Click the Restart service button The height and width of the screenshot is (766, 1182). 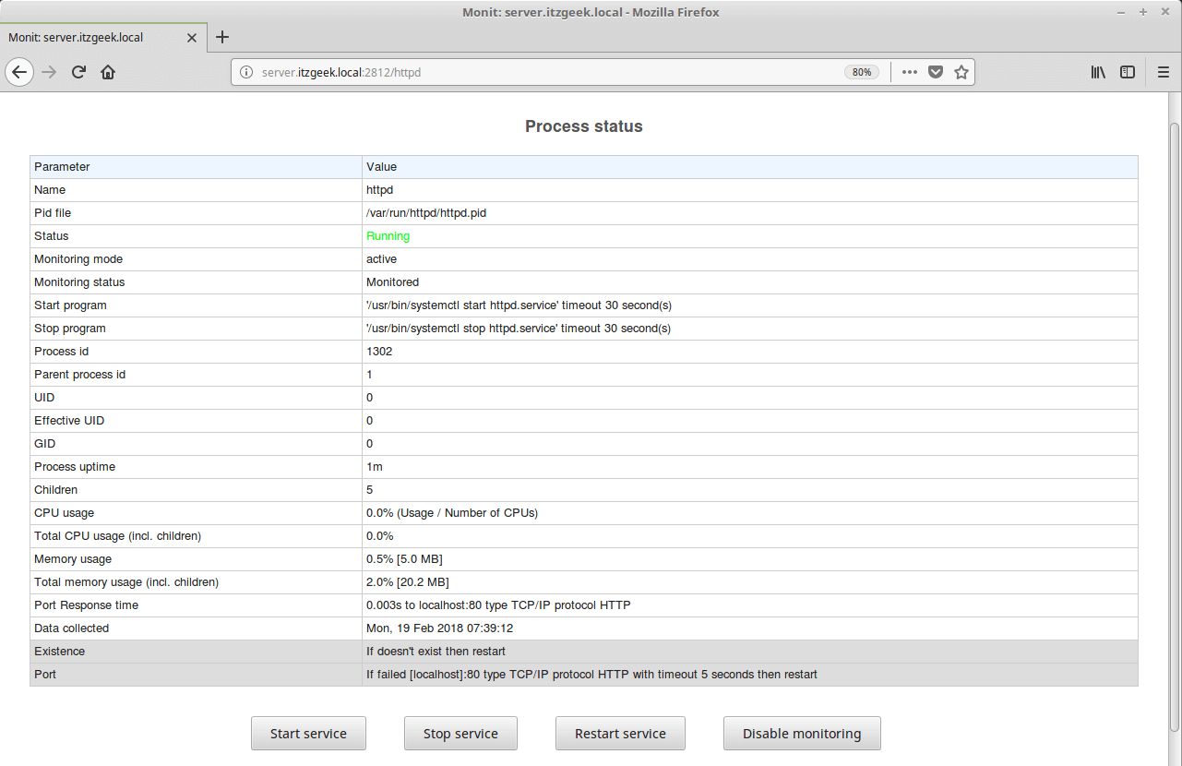click(x=620, y=734)
